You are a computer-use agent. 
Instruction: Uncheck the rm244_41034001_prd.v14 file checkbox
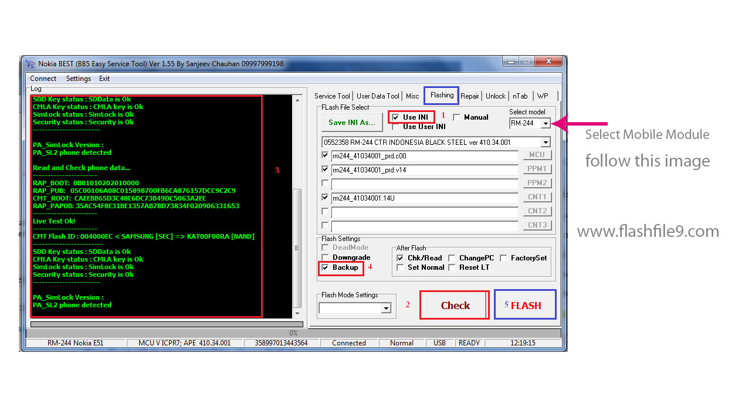tap(325, 169)
